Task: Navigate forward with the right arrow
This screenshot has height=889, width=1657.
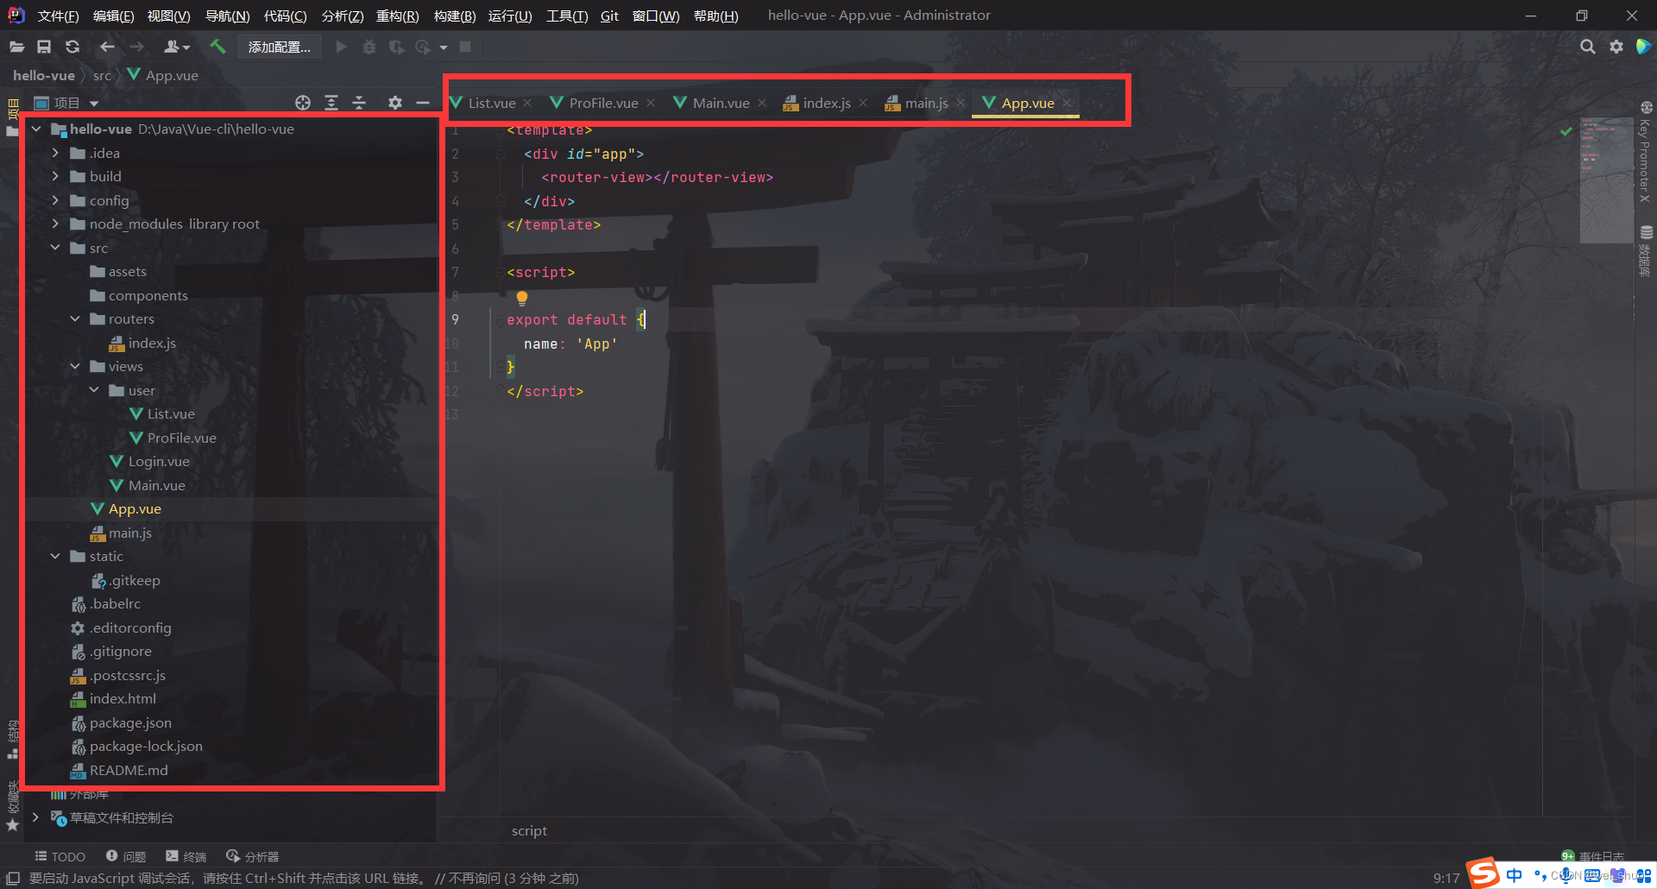Action: tap(137, 47)
